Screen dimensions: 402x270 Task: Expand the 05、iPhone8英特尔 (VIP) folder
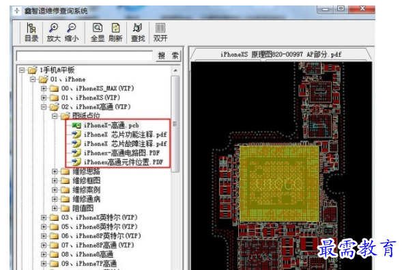(x=44, y=227)
